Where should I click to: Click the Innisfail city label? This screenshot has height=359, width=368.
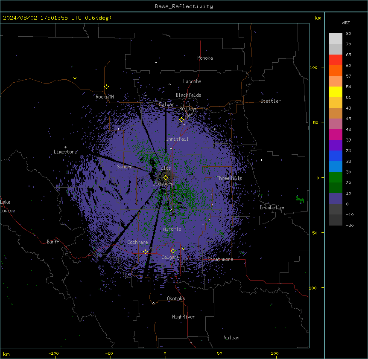177,139
